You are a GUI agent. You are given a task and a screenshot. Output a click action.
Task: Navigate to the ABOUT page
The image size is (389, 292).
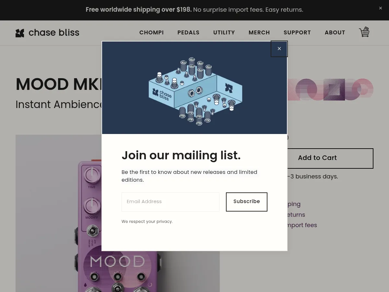[335, 32]
